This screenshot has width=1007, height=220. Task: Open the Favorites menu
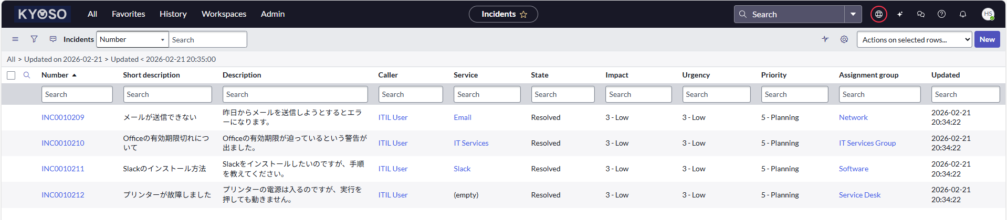[128, 14]
